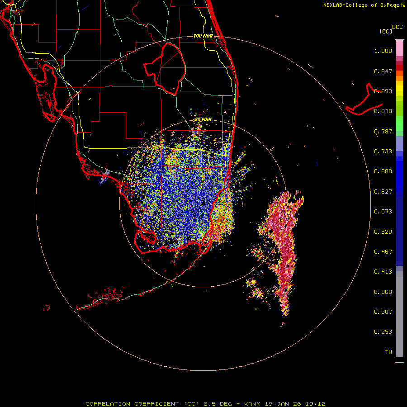
Task: Click the KAMX radar site identifier
Action: coord(252,404)
